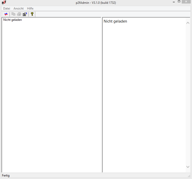Click the resize grip in bottom-right corner
Screen dimensions: 192x179
click(189, 176)
